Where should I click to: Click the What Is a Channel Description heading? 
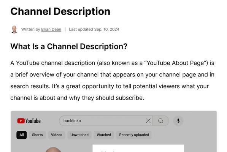pyautogui.click(x=69, y=46)
